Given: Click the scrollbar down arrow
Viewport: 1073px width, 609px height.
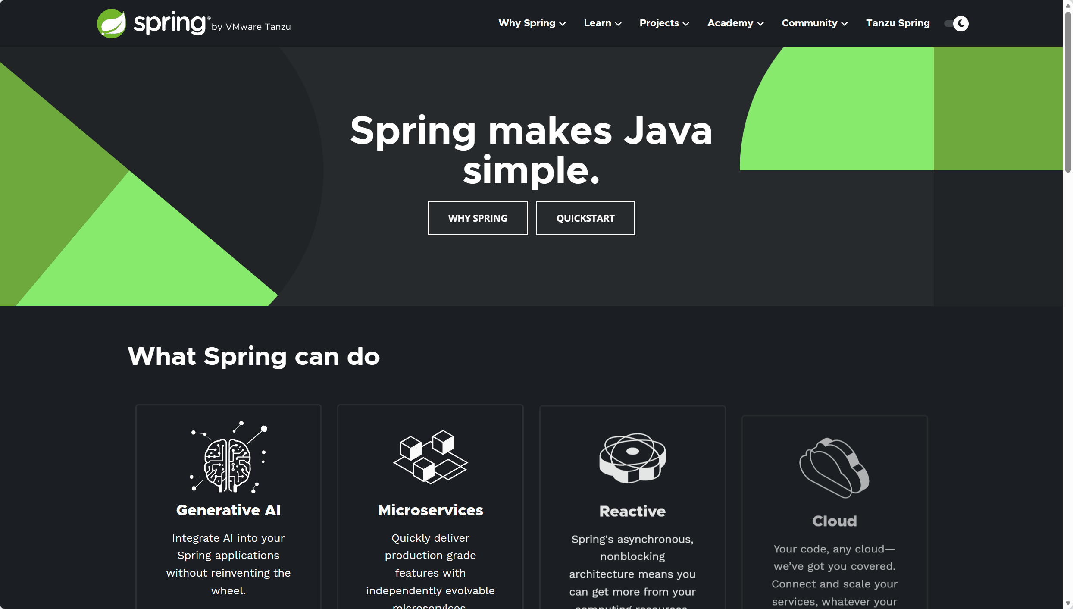Looking at the screenshot, I should point(1068,603).
